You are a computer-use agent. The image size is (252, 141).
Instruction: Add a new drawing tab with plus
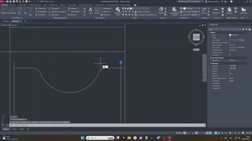(25, 21)
